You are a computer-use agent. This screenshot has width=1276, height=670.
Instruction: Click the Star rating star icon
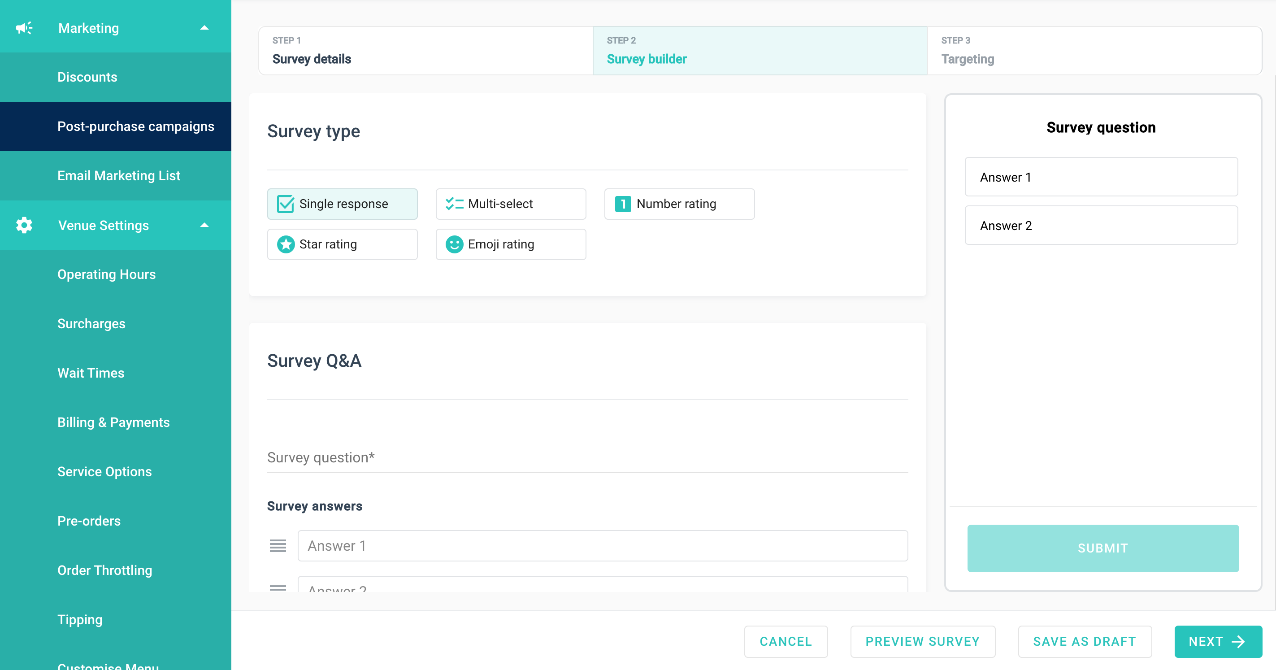[x=286, y=244]
